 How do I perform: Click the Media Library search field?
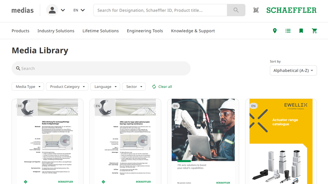point(101,68)
